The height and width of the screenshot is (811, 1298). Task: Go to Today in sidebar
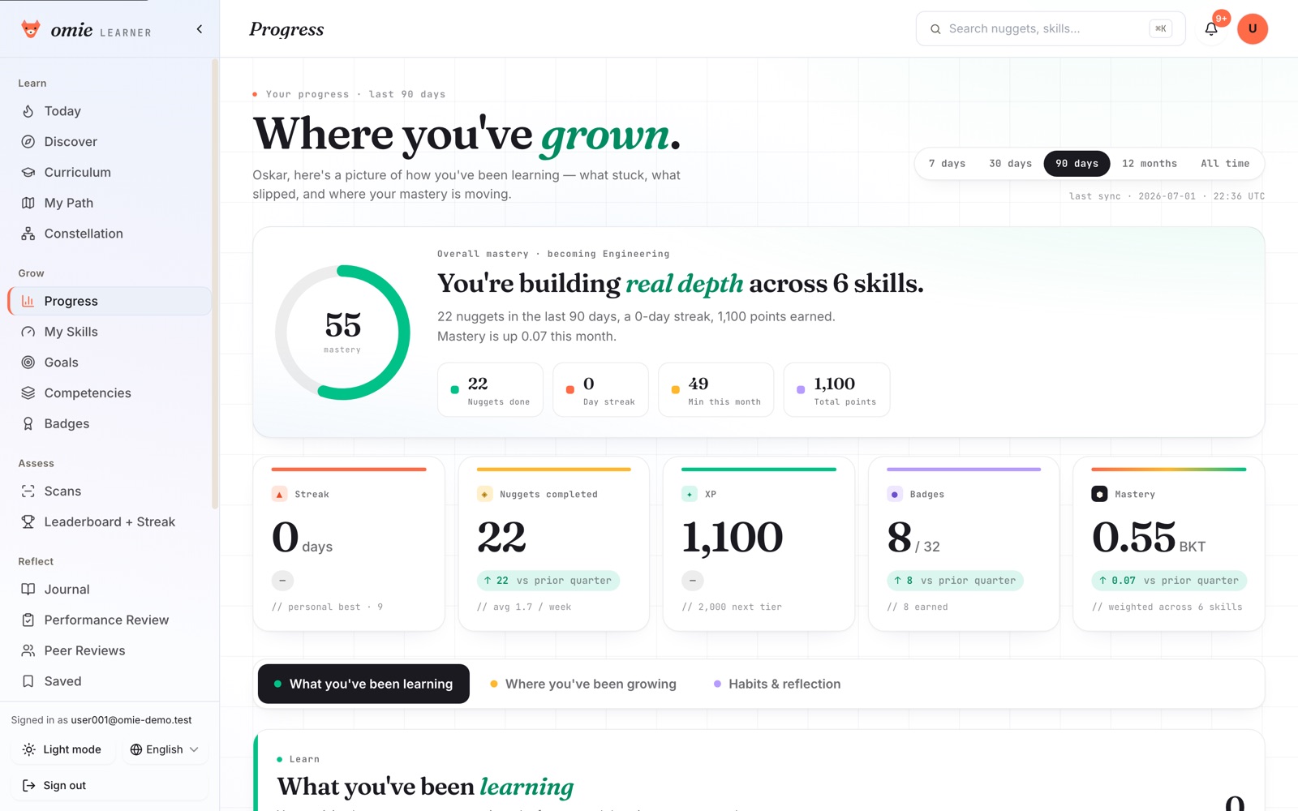click(x=110, y=111)
